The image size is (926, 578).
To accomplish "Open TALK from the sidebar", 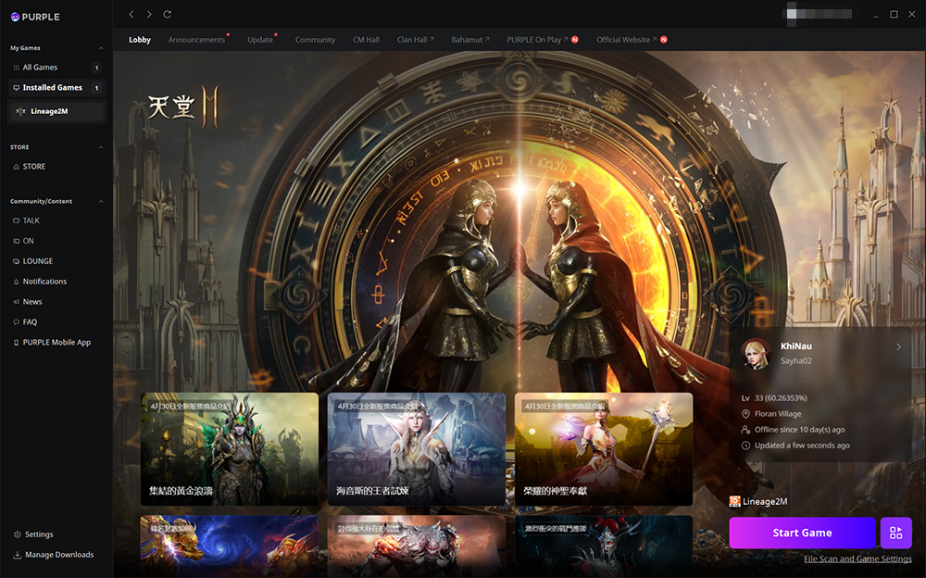I will tap(31, 220).
